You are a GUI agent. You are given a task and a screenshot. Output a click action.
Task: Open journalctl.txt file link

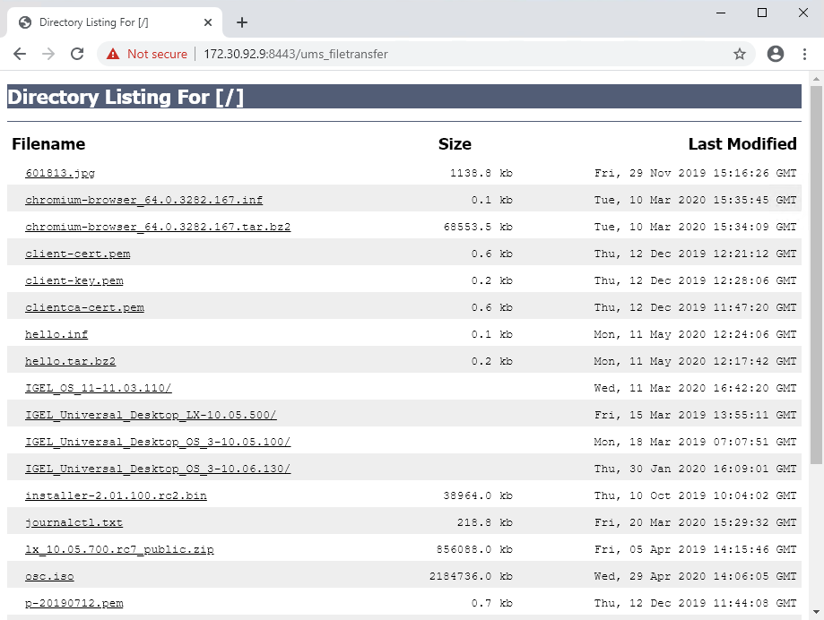click(74, 522)
